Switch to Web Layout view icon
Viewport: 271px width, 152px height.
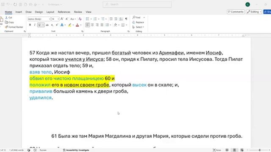point(242,150)
